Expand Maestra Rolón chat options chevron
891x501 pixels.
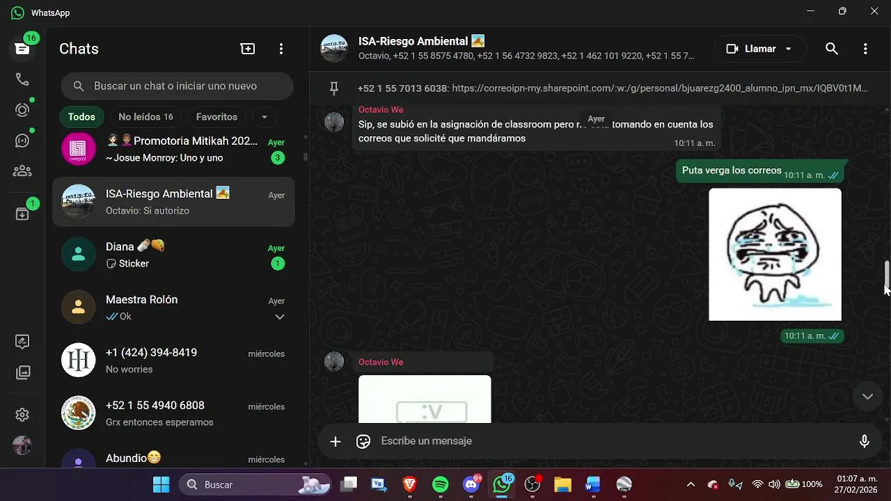click(279, 317)
